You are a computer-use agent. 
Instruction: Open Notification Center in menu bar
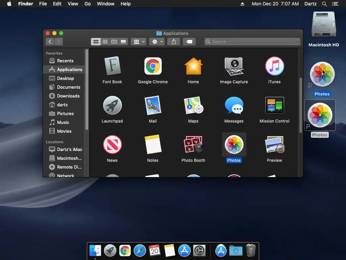[x=335, y=4]
